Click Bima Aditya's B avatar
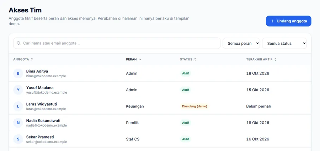Viewport: 320px width, 151px height. (18, 73)
